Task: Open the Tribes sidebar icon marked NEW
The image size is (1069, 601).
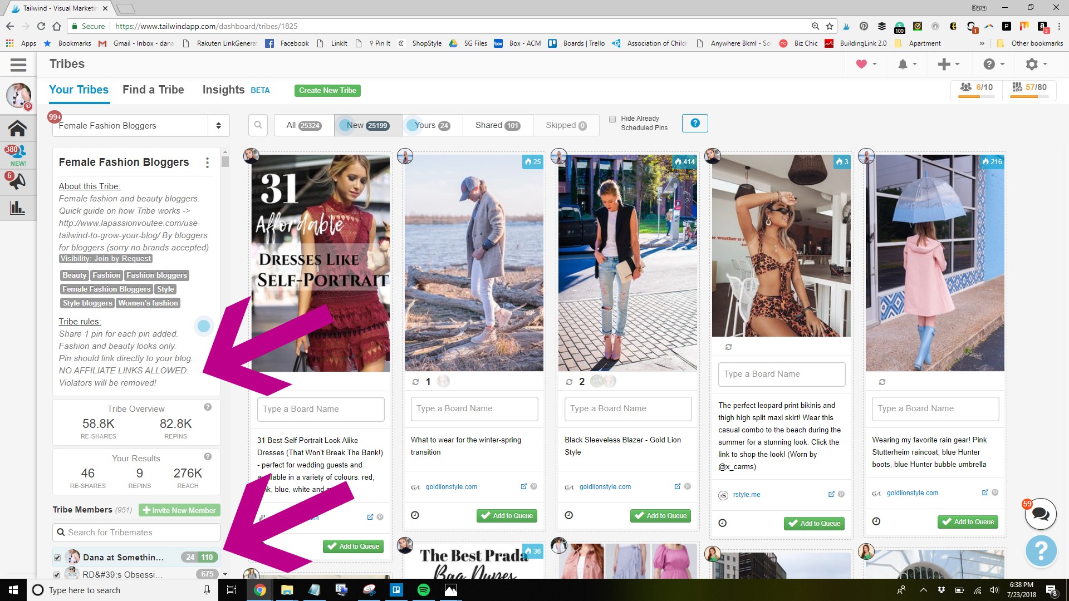Action: tap(17, 155)
